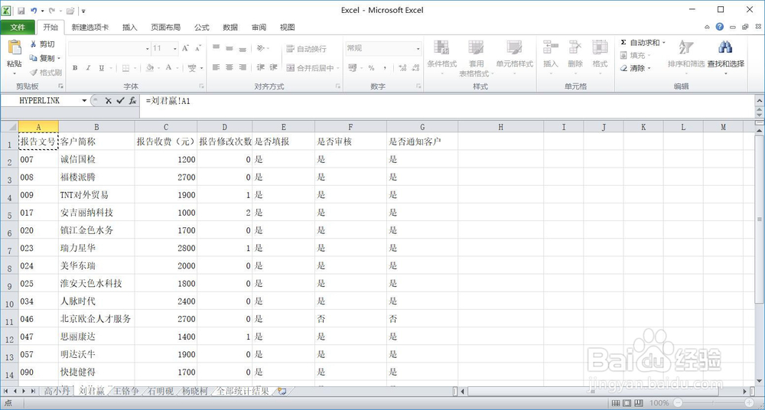Click the fill color paint bucket
The width and height of the screenshot is (765, 410).
pos(150,68)
